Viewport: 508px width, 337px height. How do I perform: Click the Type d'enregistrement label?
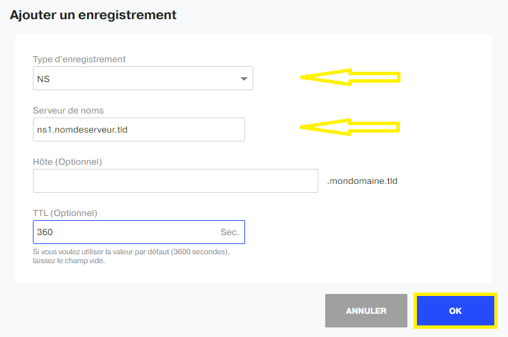click(79, 59)
